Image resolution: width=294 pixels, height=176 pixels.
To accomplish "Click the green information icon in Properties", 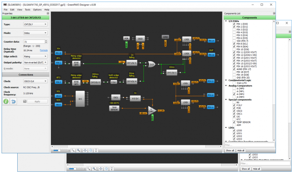I will (6, 101).
